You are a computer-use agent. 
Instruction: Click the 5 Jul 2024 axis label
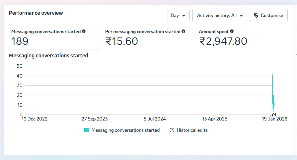pos(155,119)
